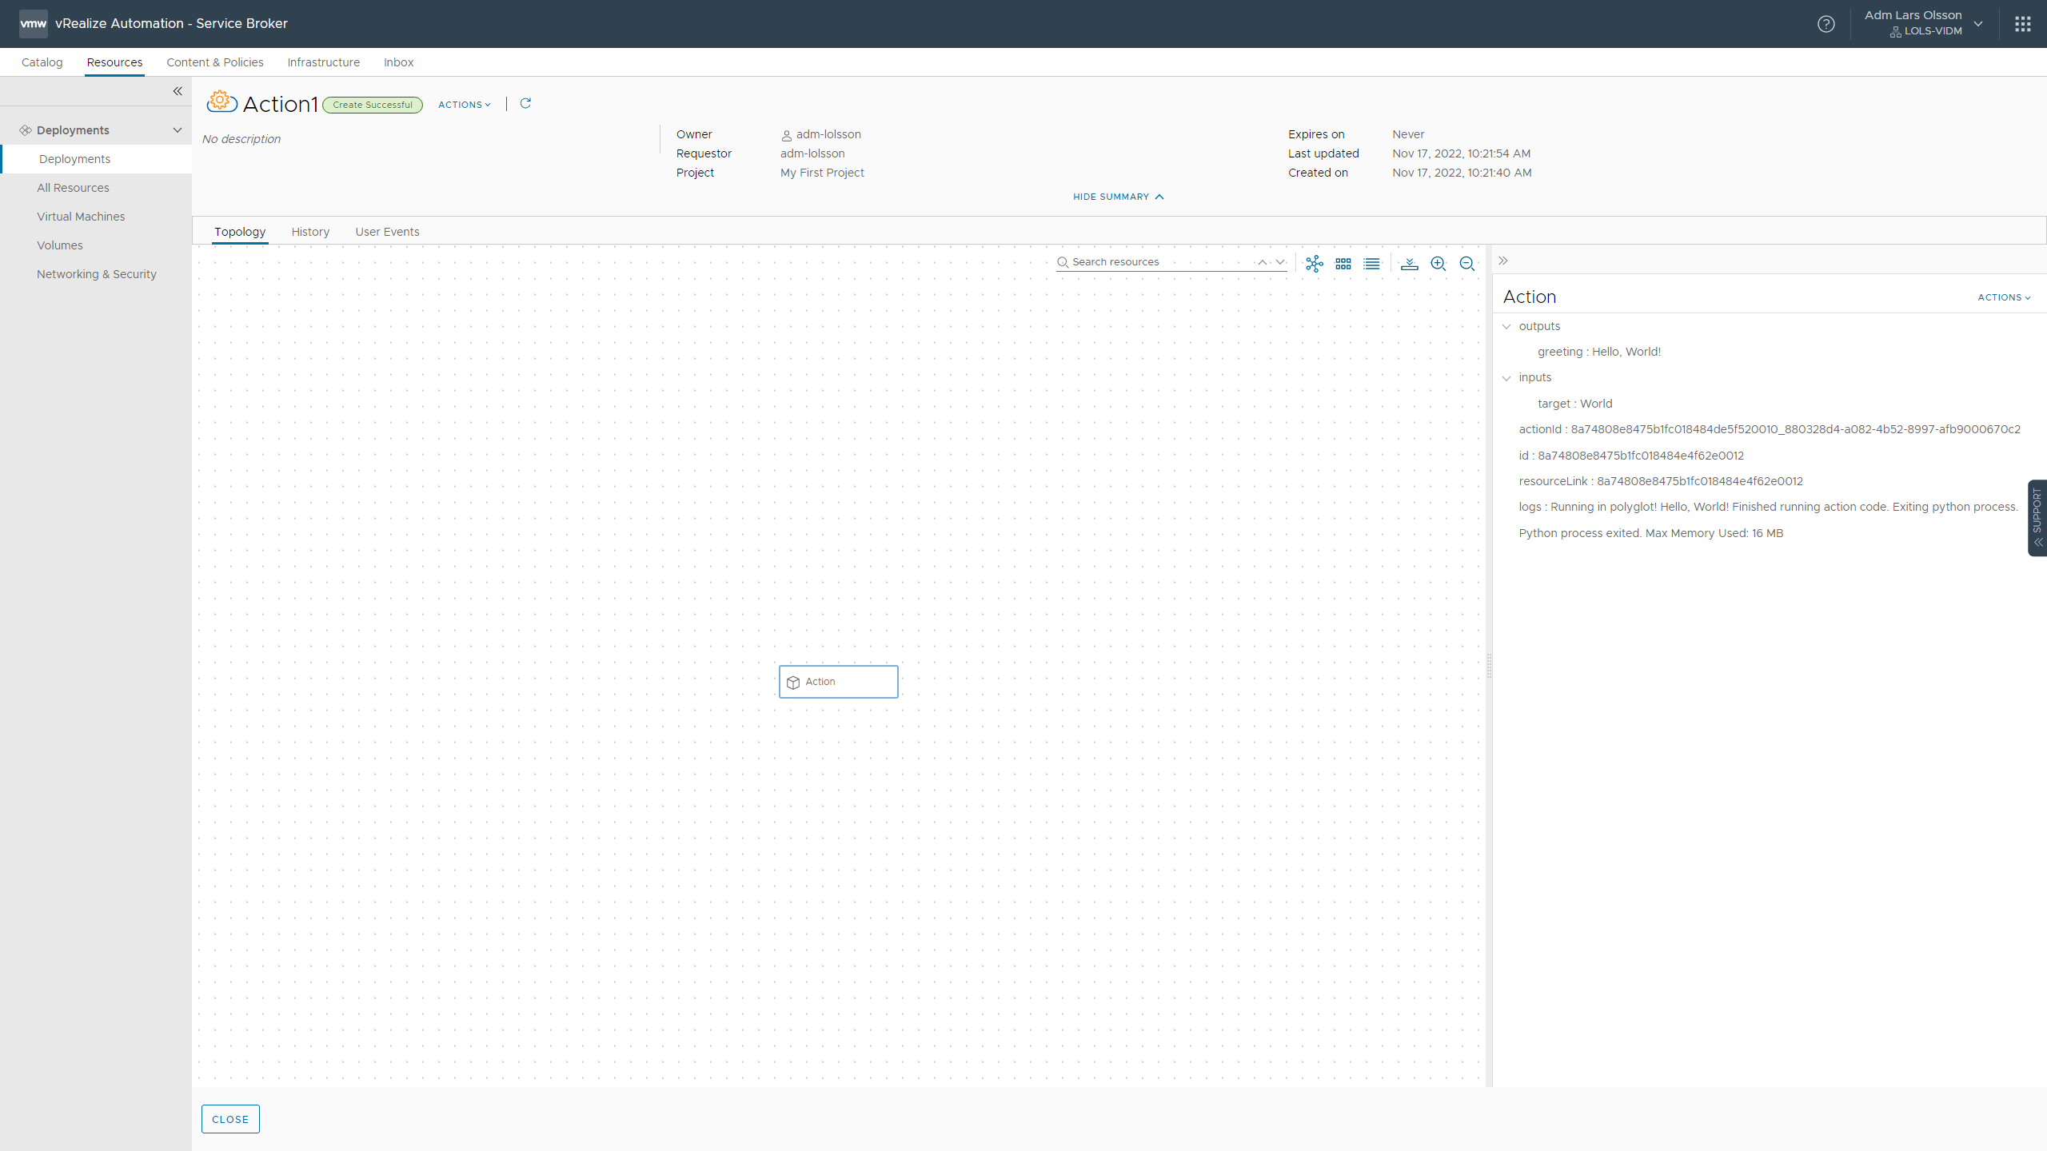Click owner adm-lolsson link
The width and height of the screenshot is (2047, 1151).
(828, 134)
